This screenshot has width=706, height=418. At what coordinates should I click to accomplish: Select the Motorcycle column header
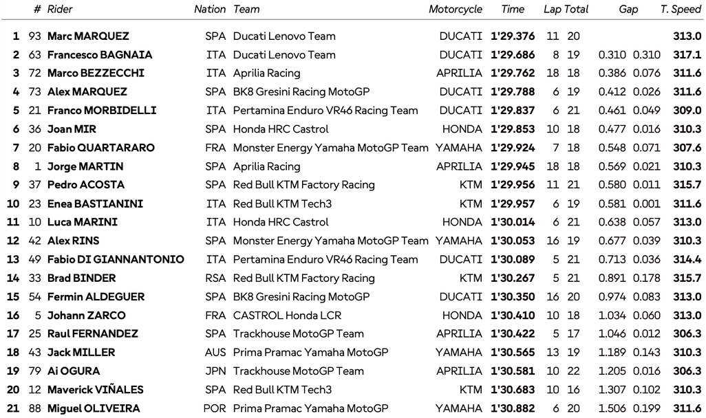[456, 10]
